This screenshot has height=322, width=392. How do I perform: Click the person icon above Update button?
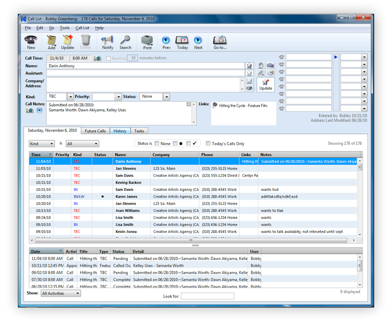point(261,66)
